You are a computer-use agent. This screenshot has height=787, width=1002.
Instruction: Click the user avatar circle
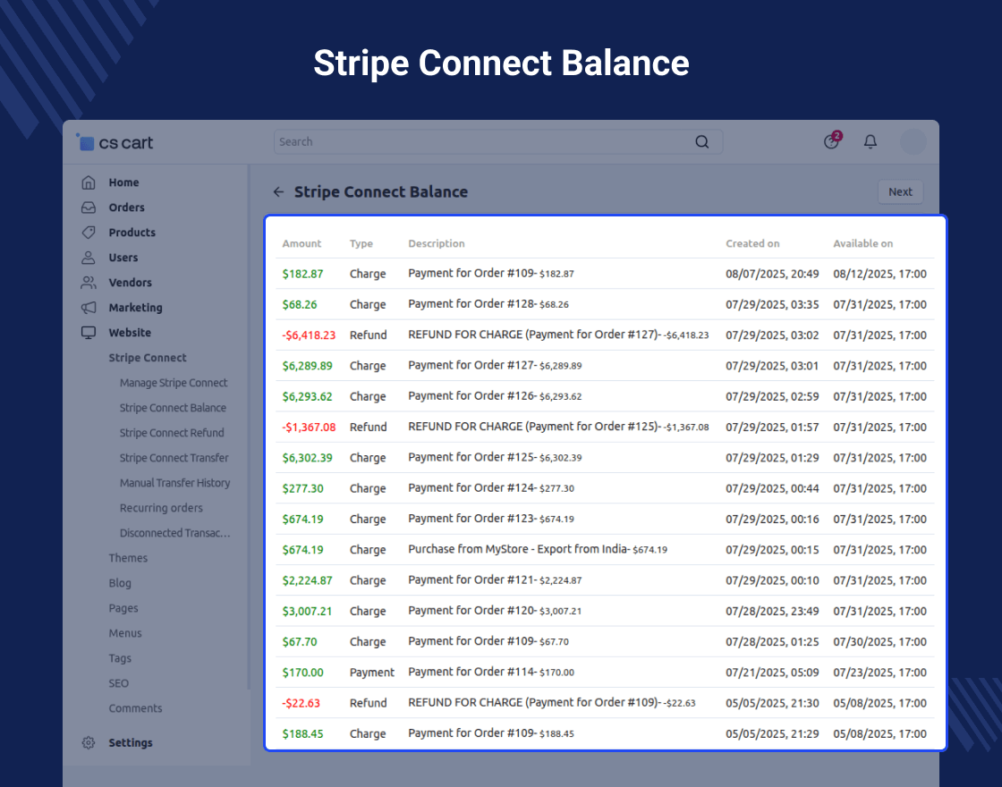(913, 142)
